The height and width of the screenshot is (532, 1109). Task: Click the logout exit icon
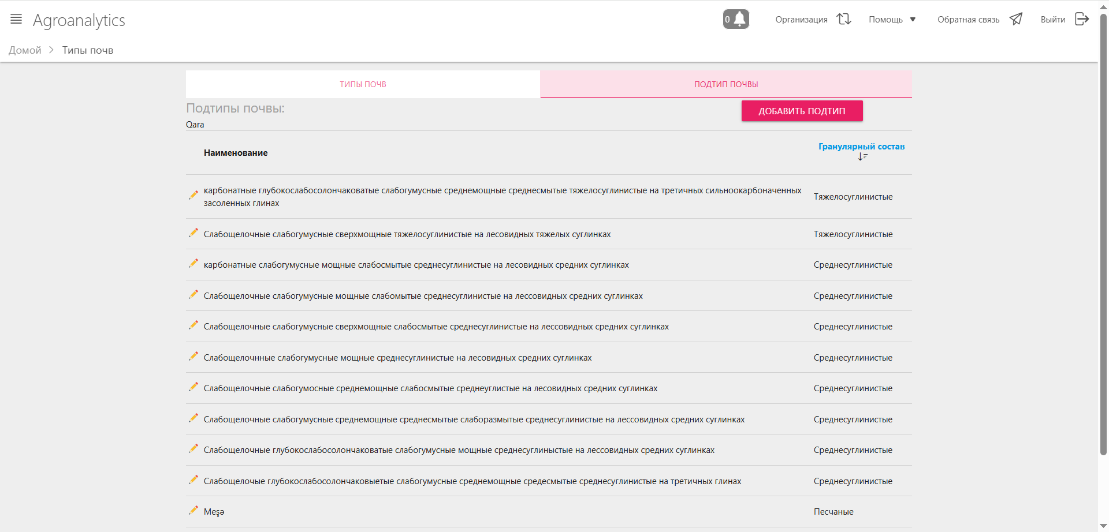click(1082, 19)
